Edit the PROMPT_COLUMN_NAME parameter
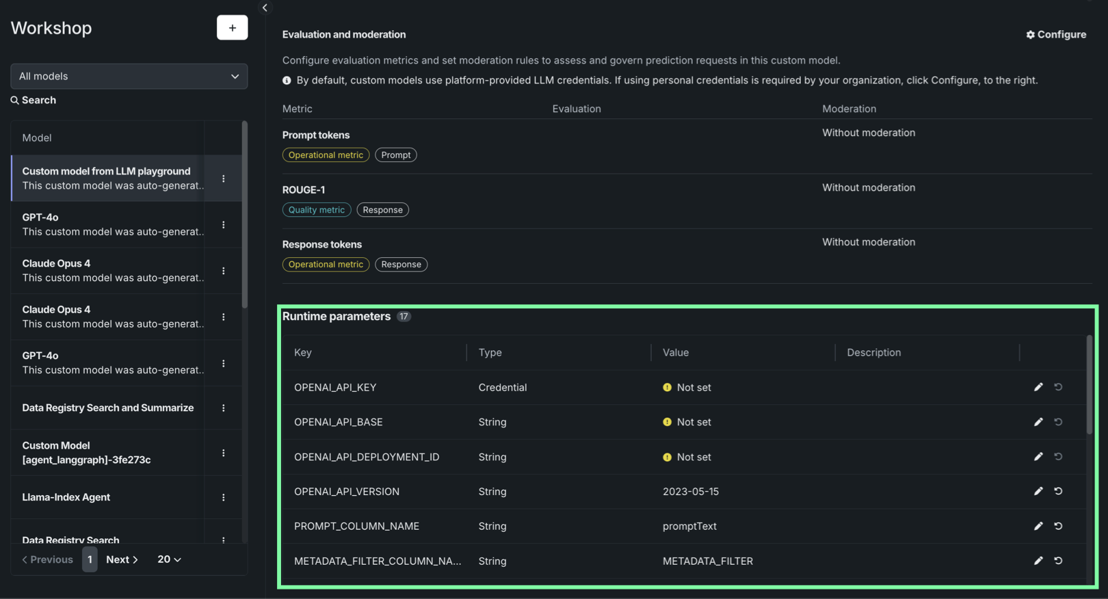This screenshot has width=1108, height=599. pyautogui.click(x=1038, y=526)
